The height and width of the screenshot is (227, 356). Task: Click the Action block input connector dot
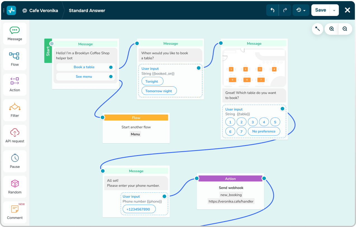coord(197,178)
